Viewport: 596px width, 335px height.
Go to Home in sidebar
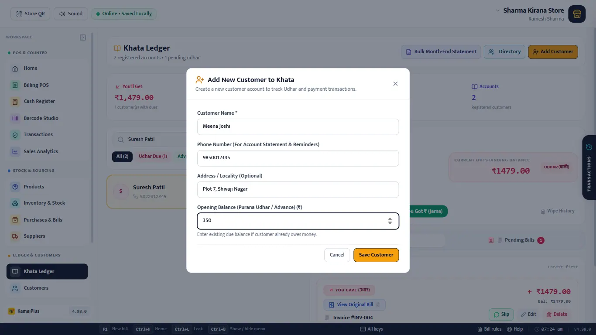[48, 68]
